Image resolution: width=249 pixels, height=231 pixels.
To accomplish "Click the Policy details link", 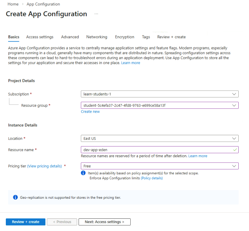I will tap(152, 178).
